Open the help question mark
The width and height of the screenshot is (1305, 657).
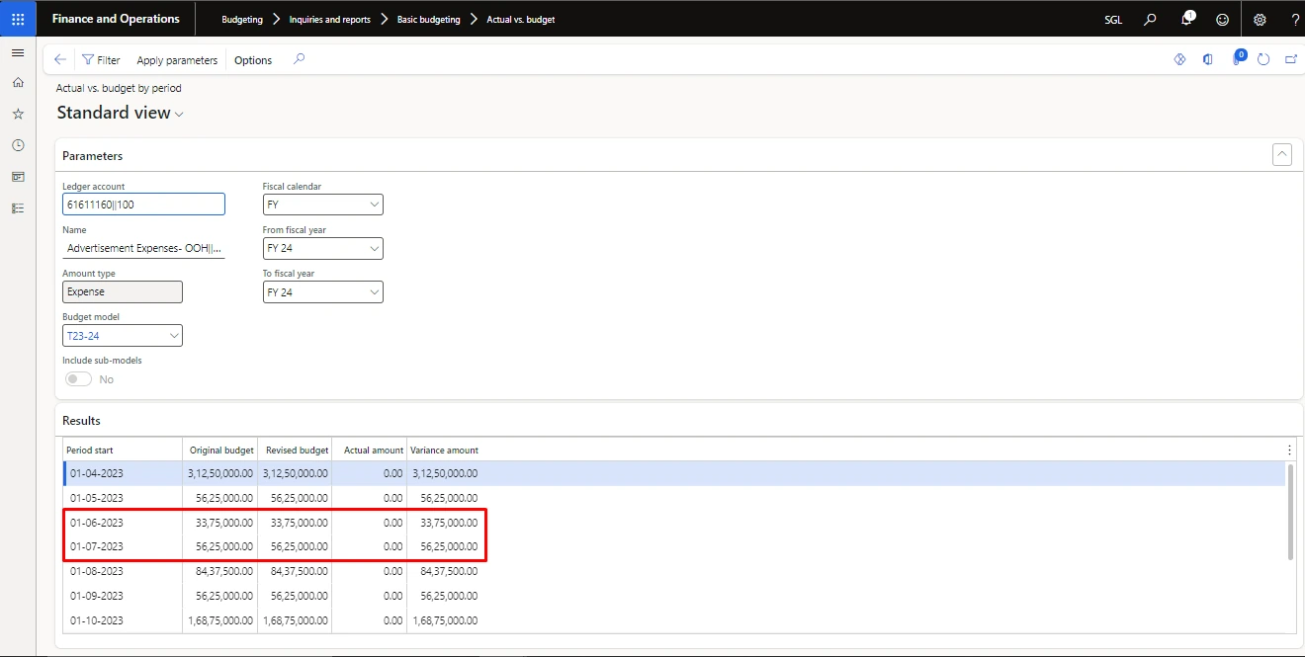tap(1295, 19)
